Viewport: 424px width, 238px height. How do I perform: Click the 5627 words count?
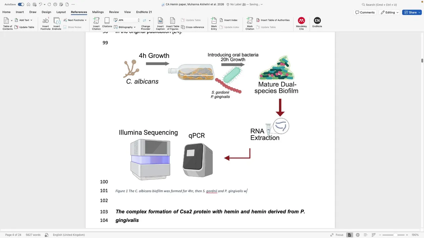pos(33,235)
